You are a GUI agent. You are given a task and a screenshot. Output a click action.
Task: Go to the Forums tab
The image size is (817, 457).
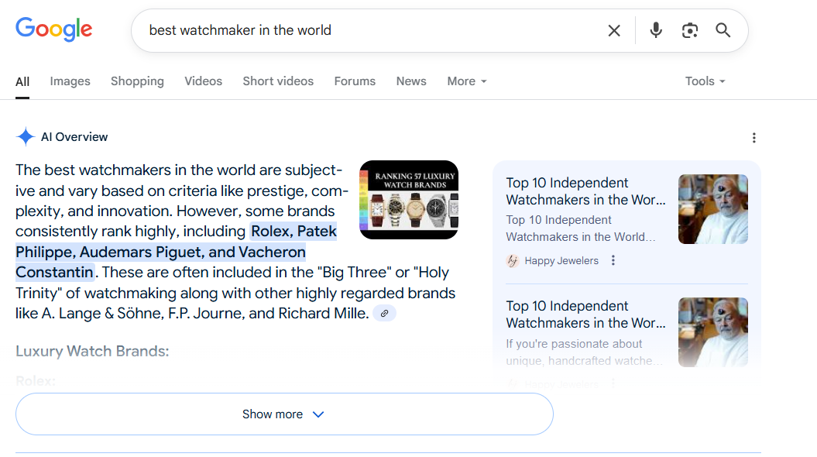(x=355, y=81)
